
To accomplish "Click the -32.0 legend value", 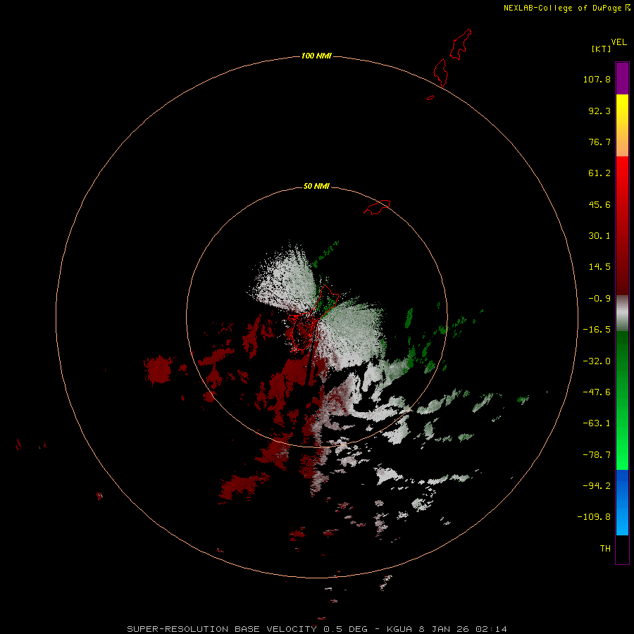I will 597,361.
